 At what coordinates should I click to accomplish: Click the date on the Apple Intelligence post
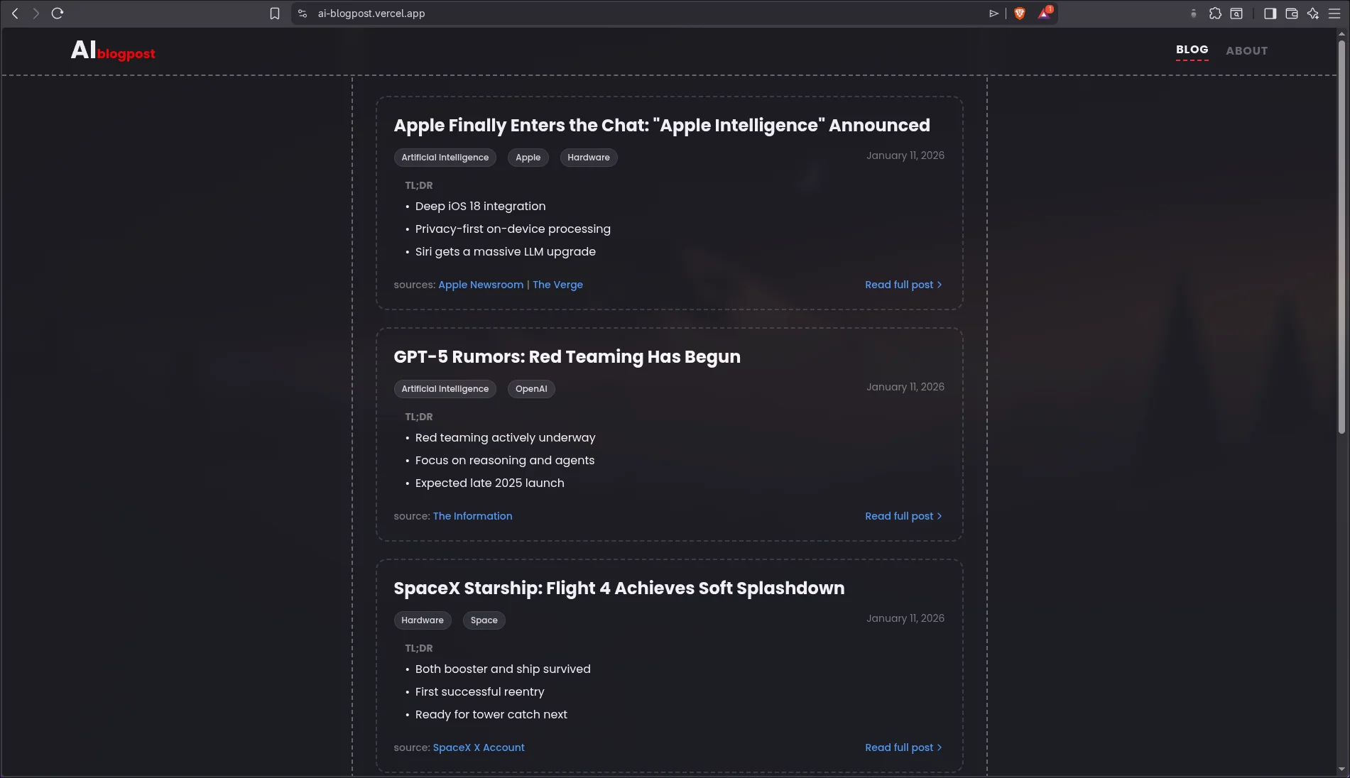coord(905,155)
